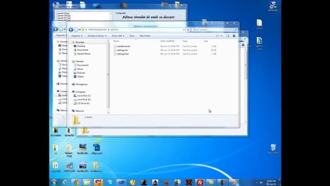
Task: Launch Internet Explorer from taskbar
Action: tap(65, 182)
